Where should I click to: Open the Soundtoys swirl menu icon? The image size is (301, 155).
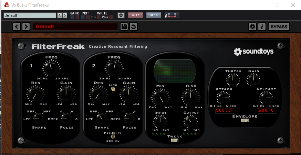253,27
